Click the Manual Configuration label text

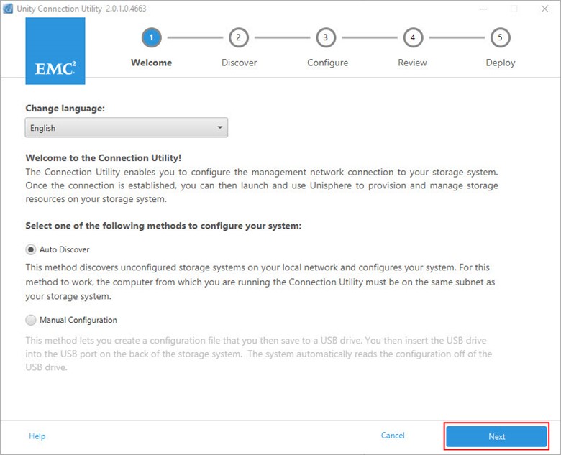click(x=78, y=320)
